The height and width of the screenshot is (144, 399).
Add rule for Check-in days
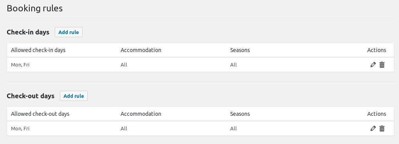coord(69,32)
